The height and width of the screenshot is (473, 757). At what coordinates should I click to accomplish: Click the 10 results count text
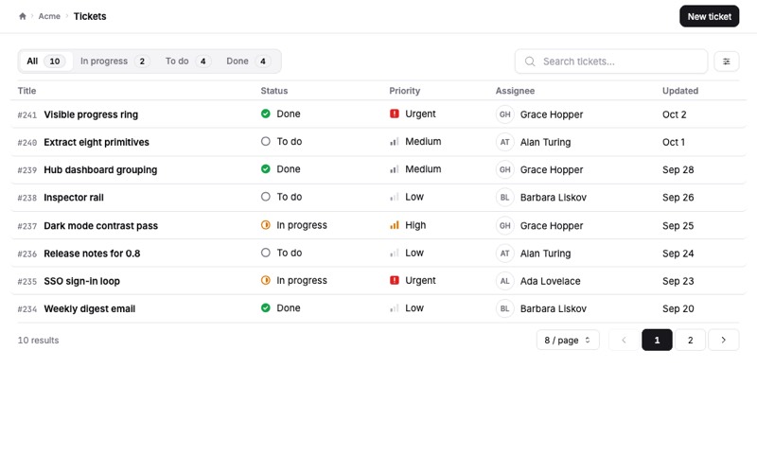[x=38, y=340]
